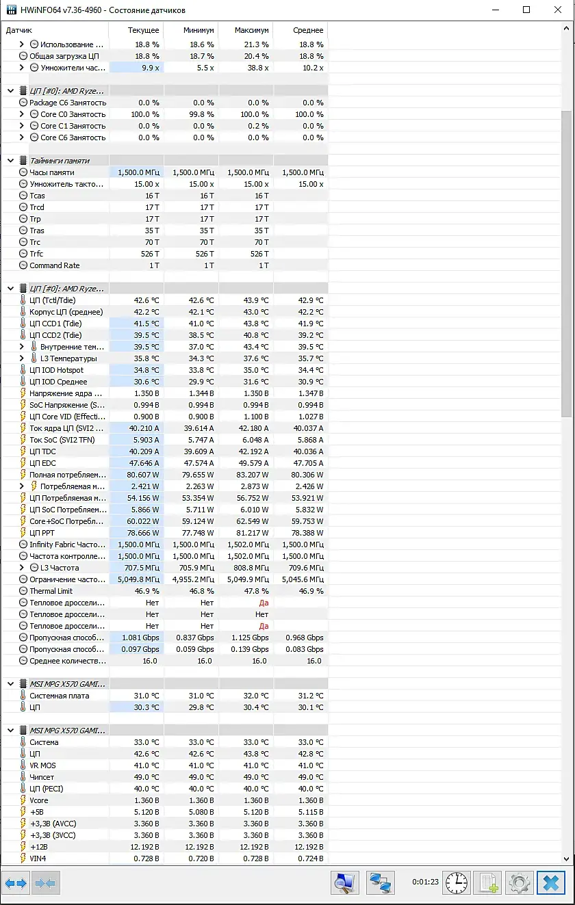The width and height of the screenshot is (575, 905).
Task: Click the blue expand-columns arrows button
Action: pos(16,883)
